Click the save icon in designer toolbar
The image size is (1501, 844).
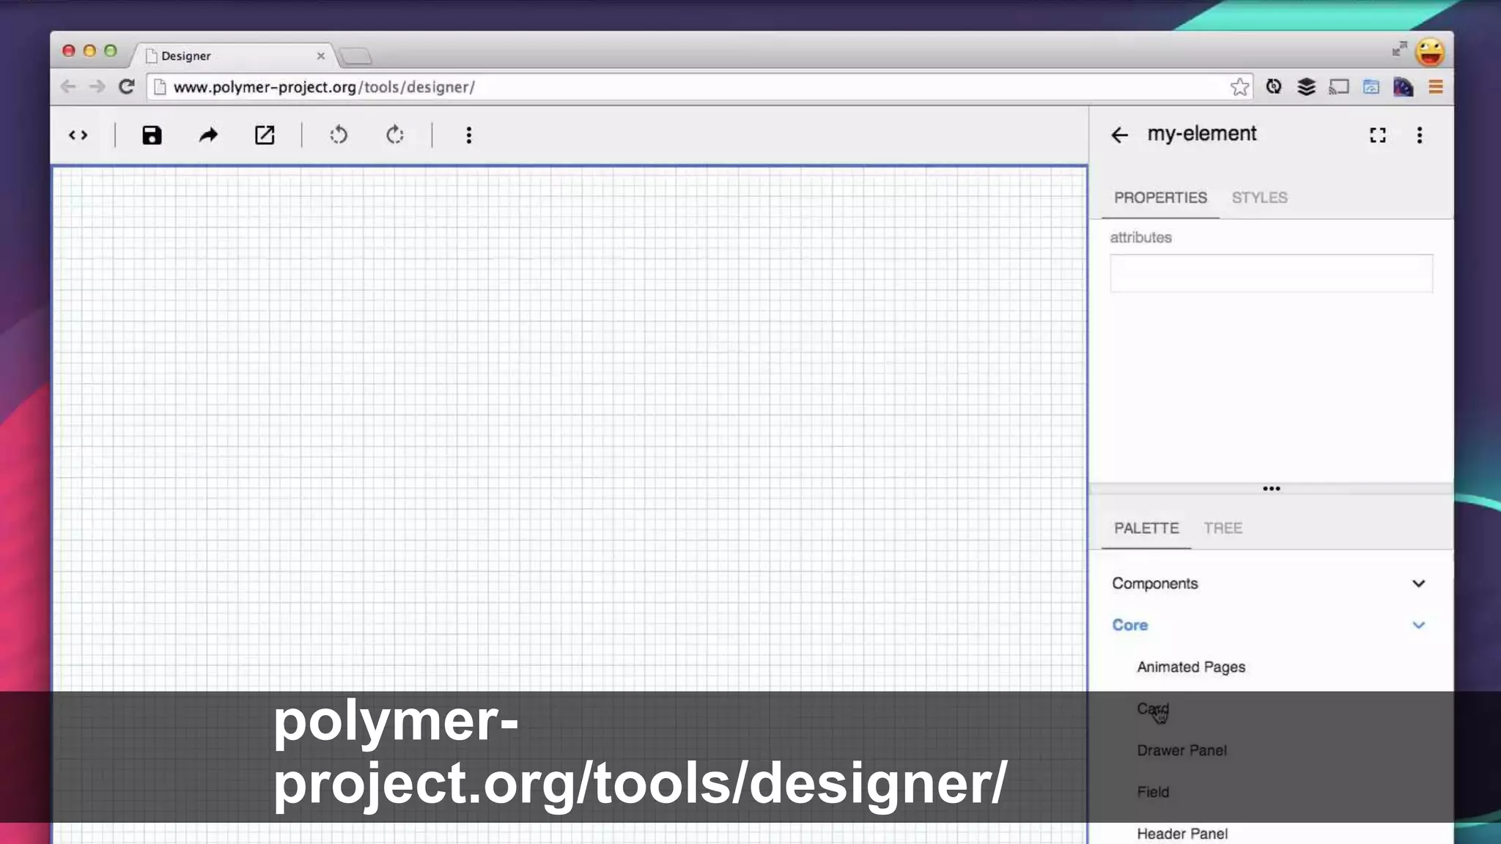pyautogui.click(x=152, y=136)
